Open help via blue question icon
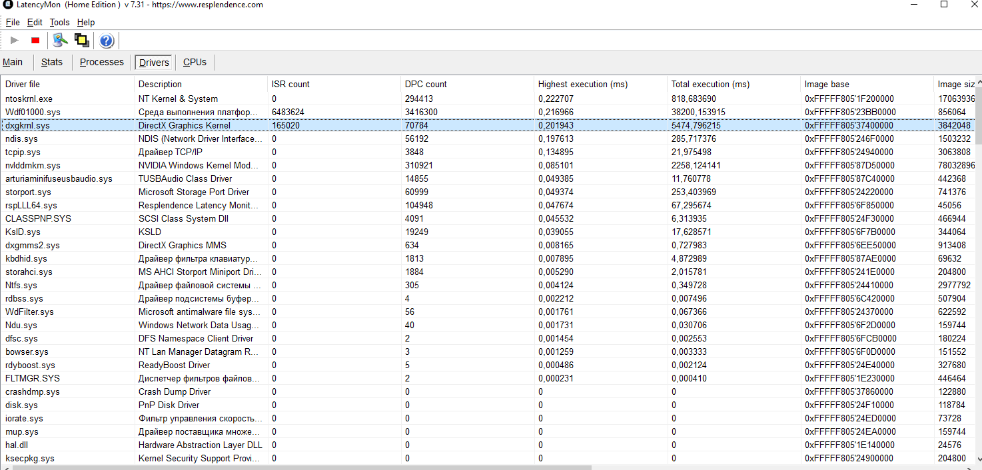The image size is (982, 470). pyautogui.click(x=107, y=41)
